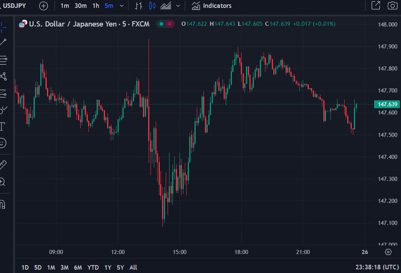The width and height of the screenshot is (401, 273).
Task: Set range to 1Y
Action: point(108,267)
